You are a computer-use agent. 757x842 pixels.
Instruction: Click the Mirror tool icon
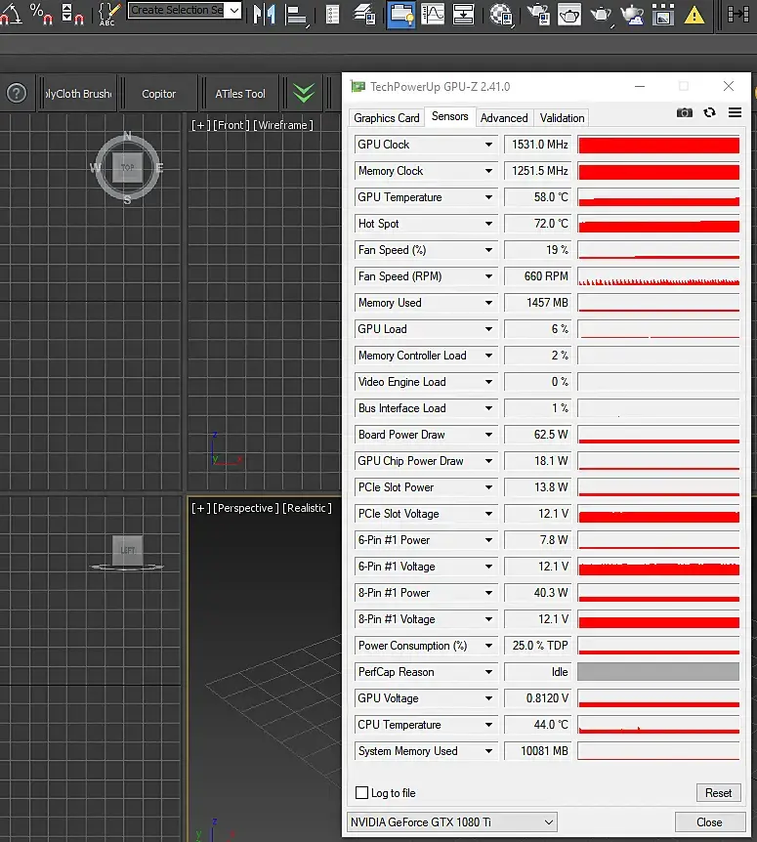[265, 14]
